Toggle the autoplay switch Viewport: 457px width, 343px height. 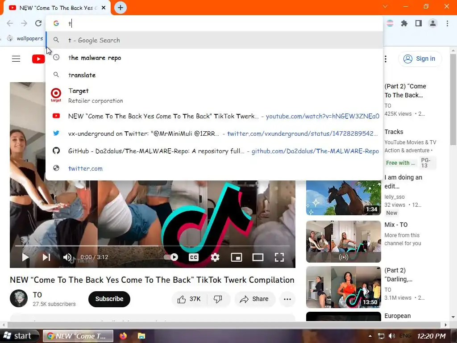tap(171, 257)
